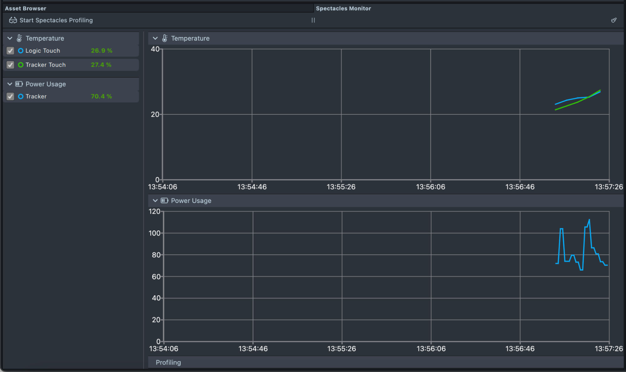Click green circle marker for Tracker Touch
This screenshot has width=626, height=372.
pyautogui.click(x=21, y=65)
